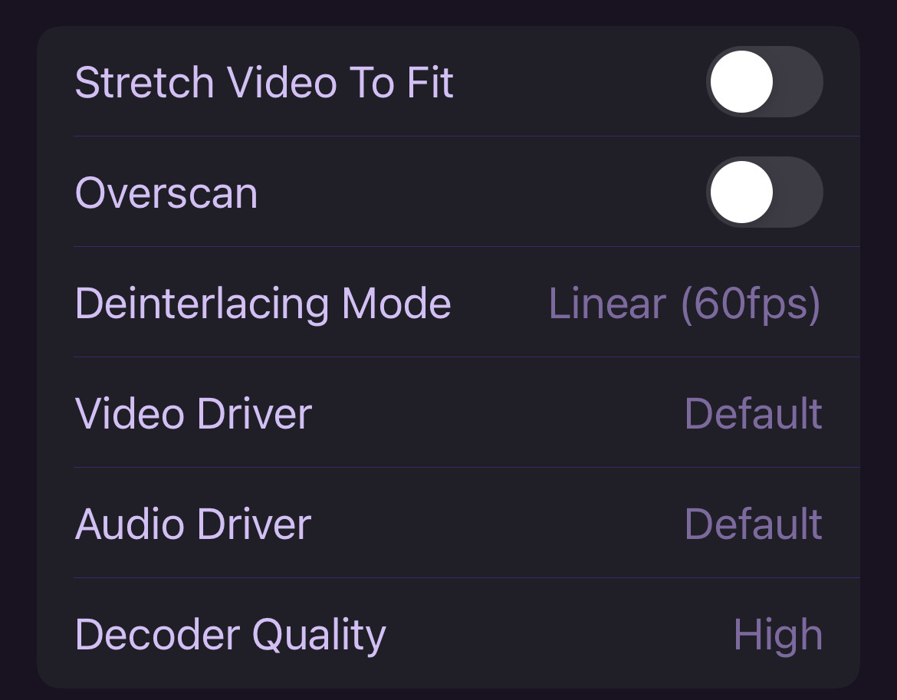Tap the Overscan label text

(166, 193)
